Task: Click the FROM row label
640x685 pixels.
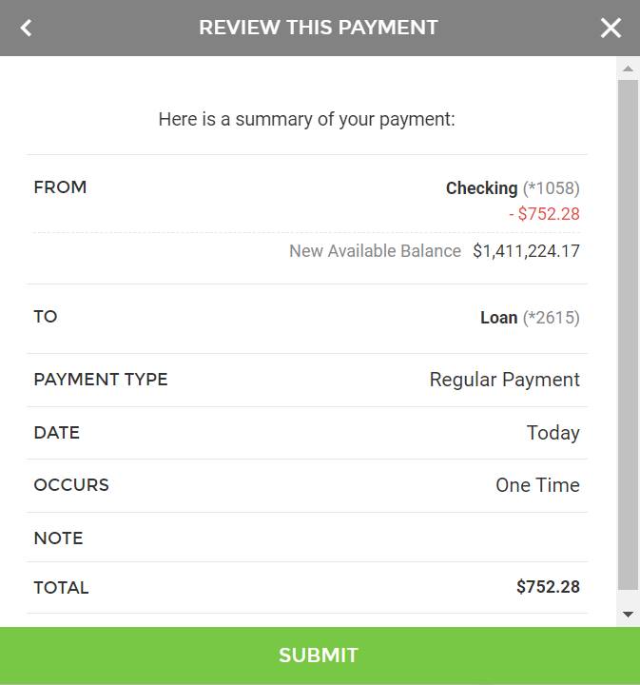Action: (60, 187)
